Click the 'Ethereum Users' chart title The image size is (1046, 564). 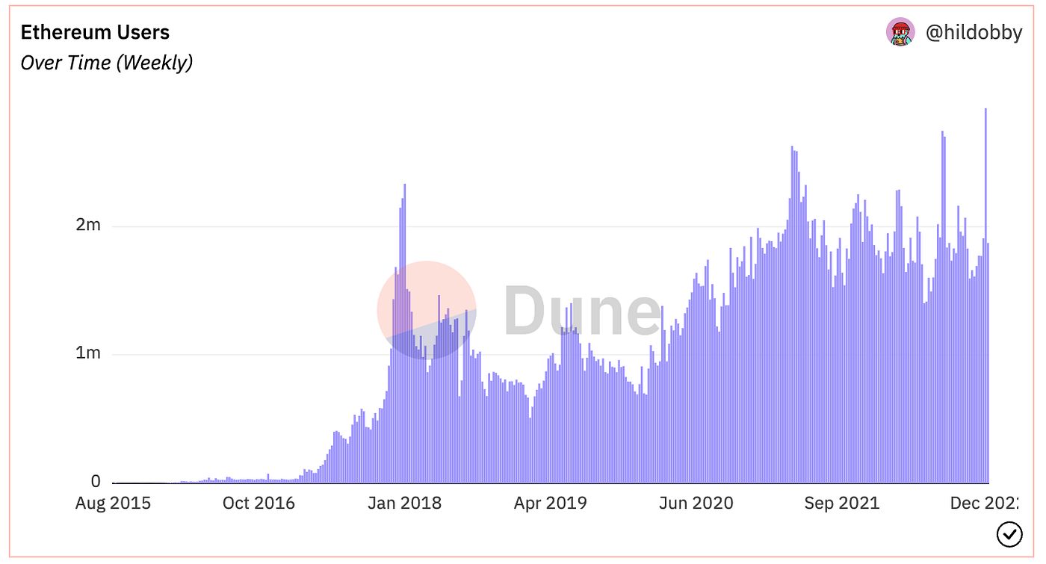point(95,32)
